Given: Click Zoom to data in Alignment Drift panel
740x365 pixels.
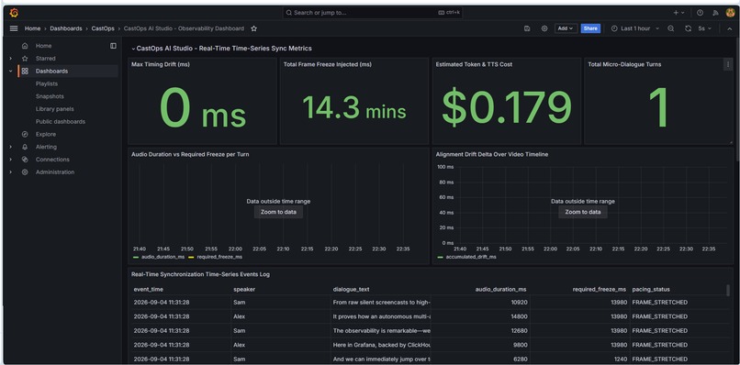Looking at the screenshot, I should [583, 212].
